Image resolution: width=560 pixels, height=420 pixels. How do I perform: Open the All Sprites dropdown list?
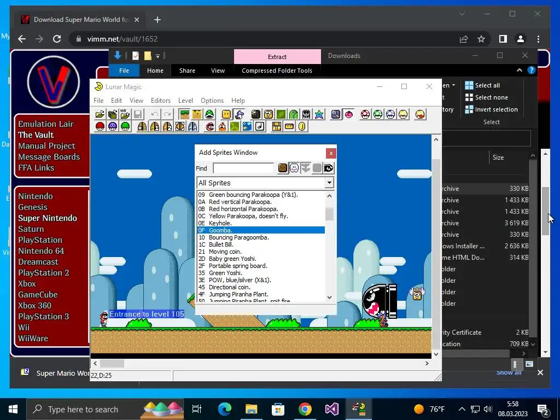click(329, 183)
